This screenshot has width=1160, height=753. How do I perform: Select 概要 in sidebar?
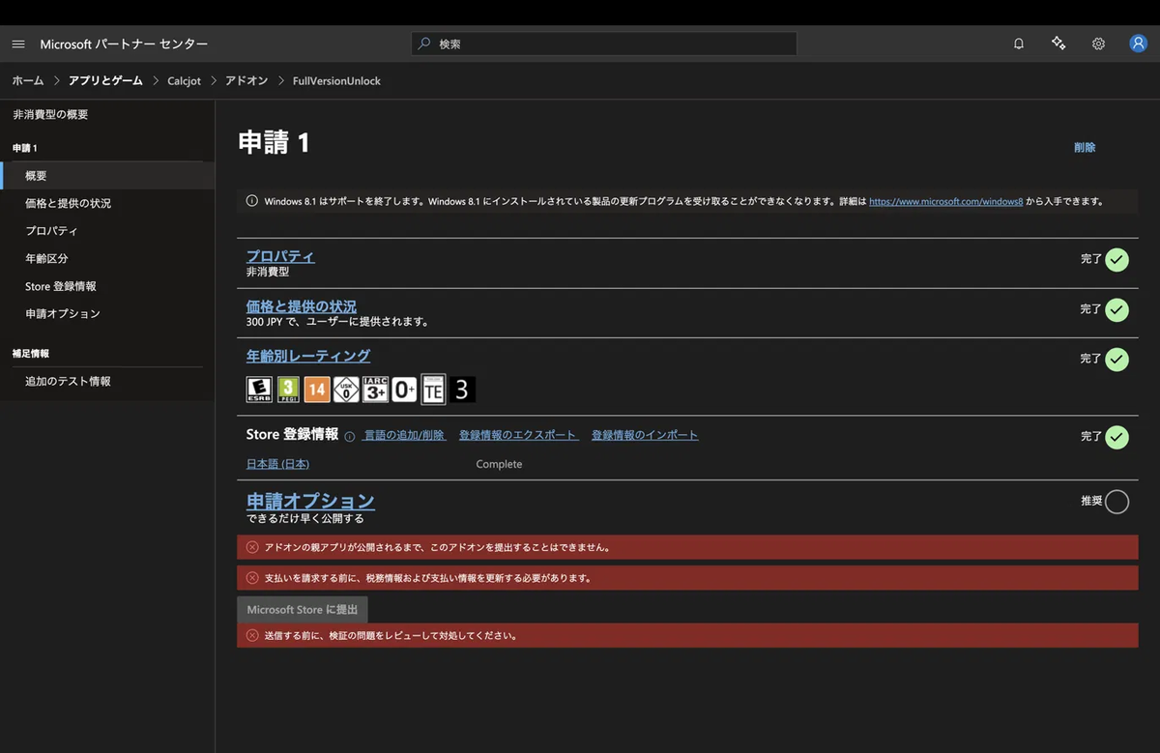[108, 176]
